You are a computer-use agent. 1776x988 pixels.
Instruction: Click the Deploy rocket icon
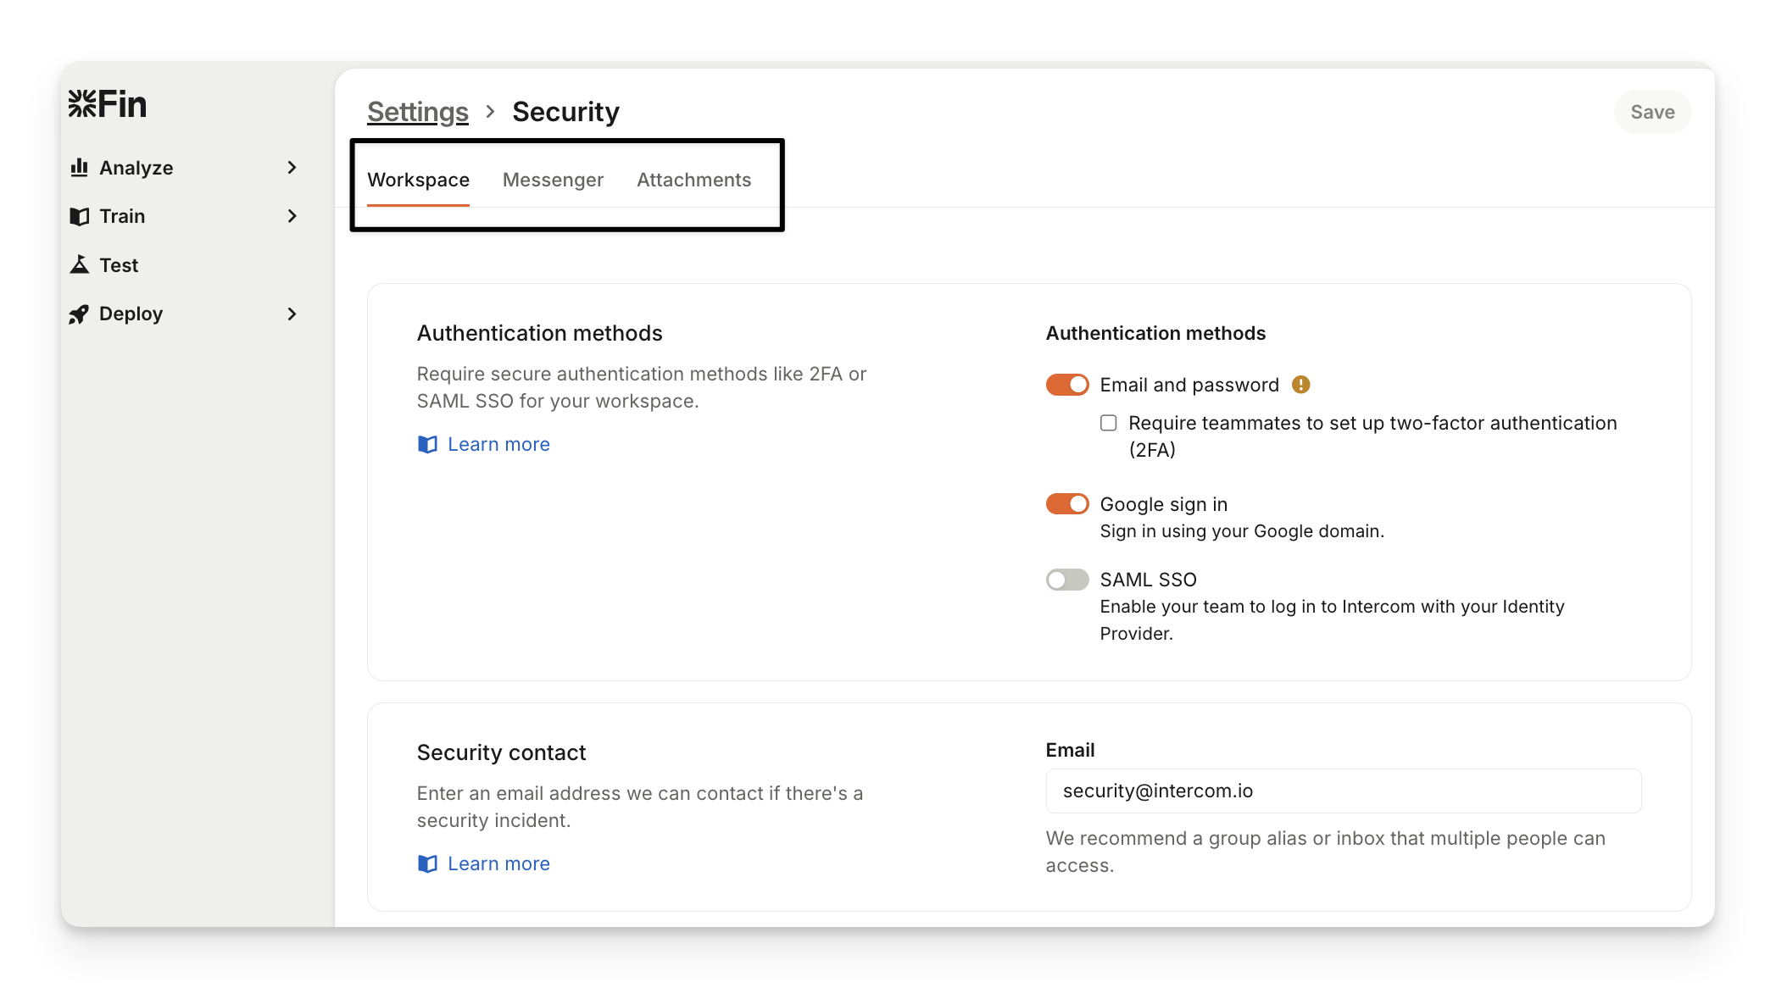[x=80, y=314]
